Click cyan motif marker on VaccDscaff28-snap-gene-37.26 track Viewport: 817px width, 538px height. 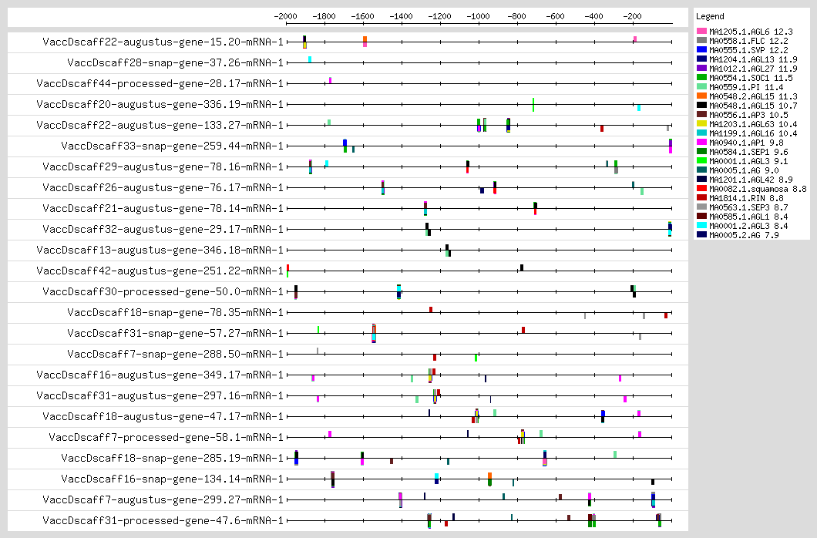(x=310, y=59)
